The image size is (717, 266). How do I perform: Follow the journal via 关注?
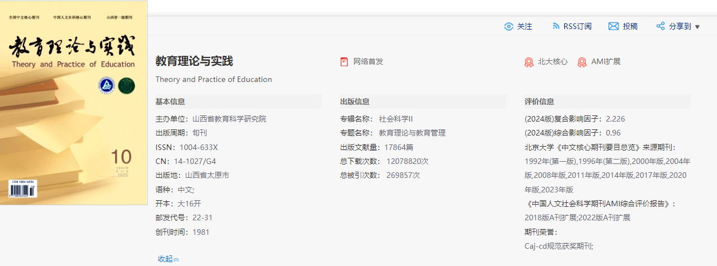pyautogui.click(x=525, y=26)
